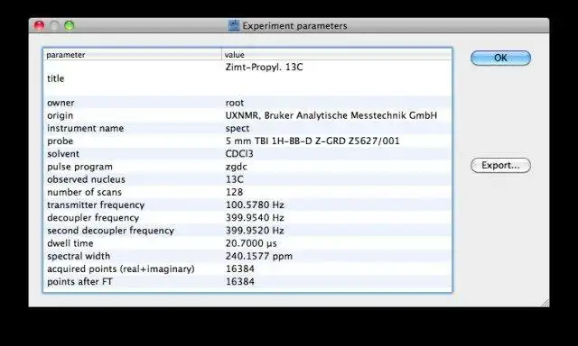Select the decoupler frequency parameter cell
578x346 pixels.
93,218
